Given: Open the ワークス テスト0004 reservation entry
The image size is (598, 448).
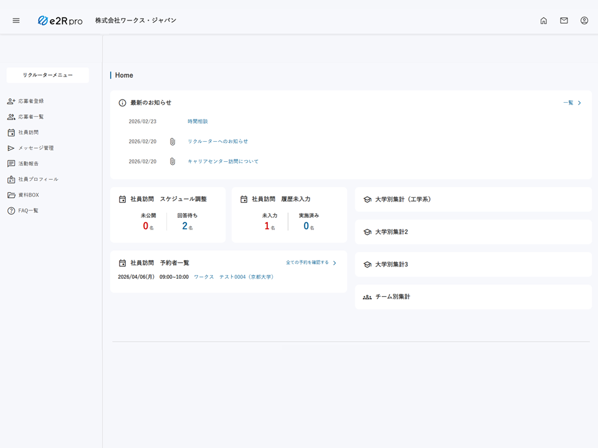Looking at the screenshot, I should coord(234,277).
